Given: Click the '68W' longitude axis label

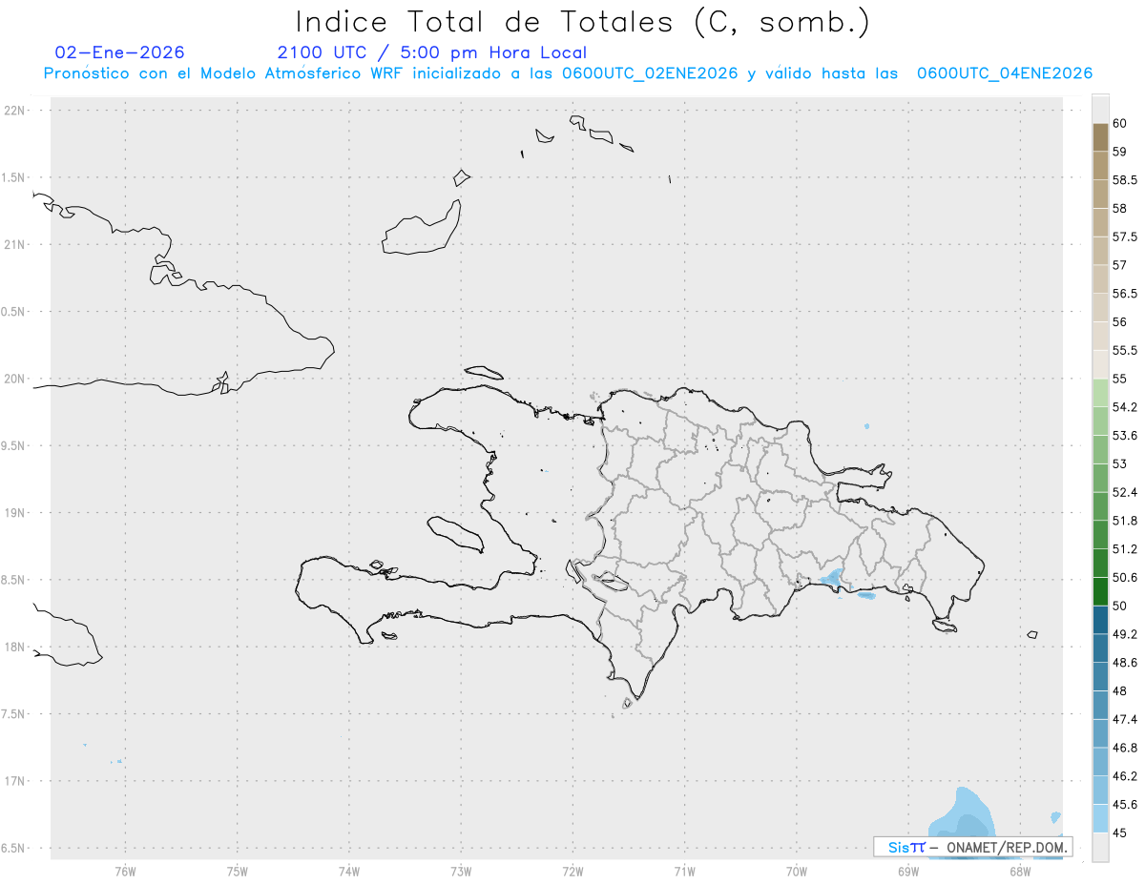Looking at the screenshot, I should click(1020, 872).
